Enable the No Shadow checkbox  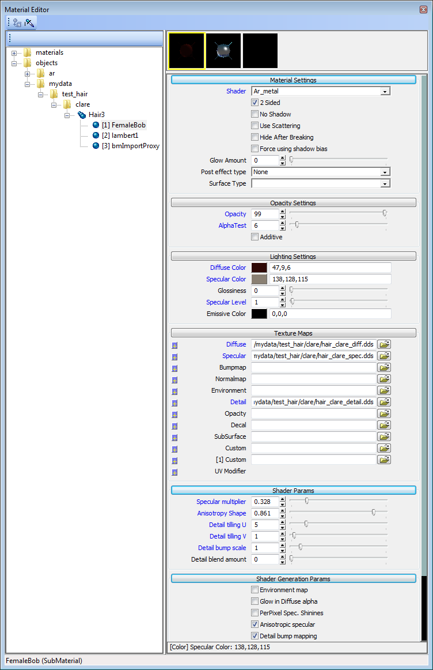point(255,114)
